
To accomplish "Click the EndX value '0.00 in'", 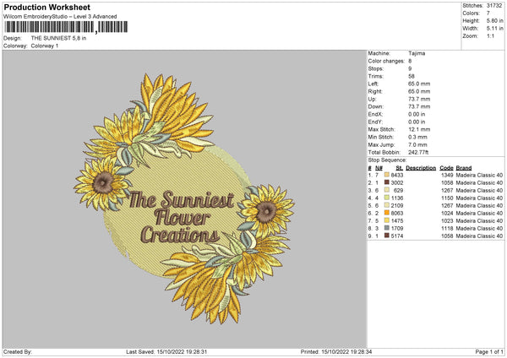I will (417, 114).
